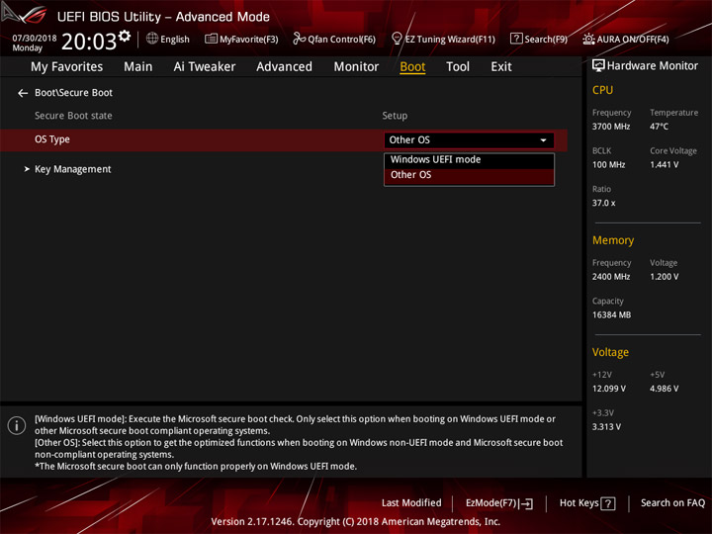
Task: Click the back arrow beside Boot\Secure Boot
Action: coord(23,93)
